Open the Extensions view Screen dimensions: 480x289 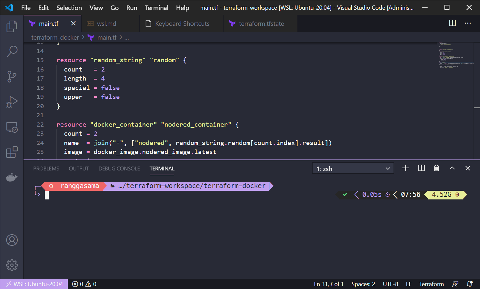tap(12, 152)
